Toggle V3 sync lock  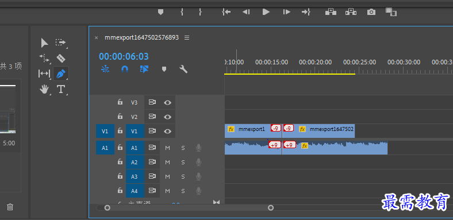(152, 102)
